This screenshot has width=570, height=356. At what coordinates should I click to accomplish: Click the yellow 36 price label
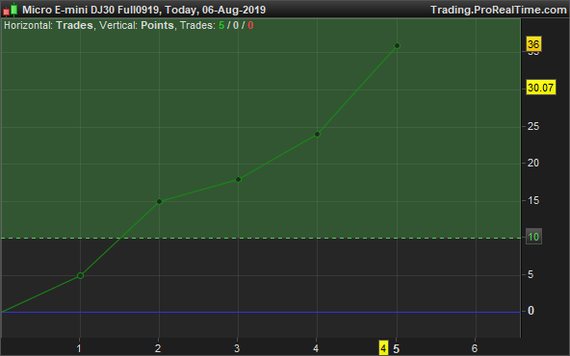[x=533, y=44]
